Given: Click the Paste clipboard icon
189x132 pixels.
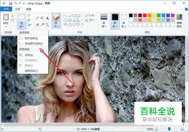Looking at the screenshot, I should point(6,17).
